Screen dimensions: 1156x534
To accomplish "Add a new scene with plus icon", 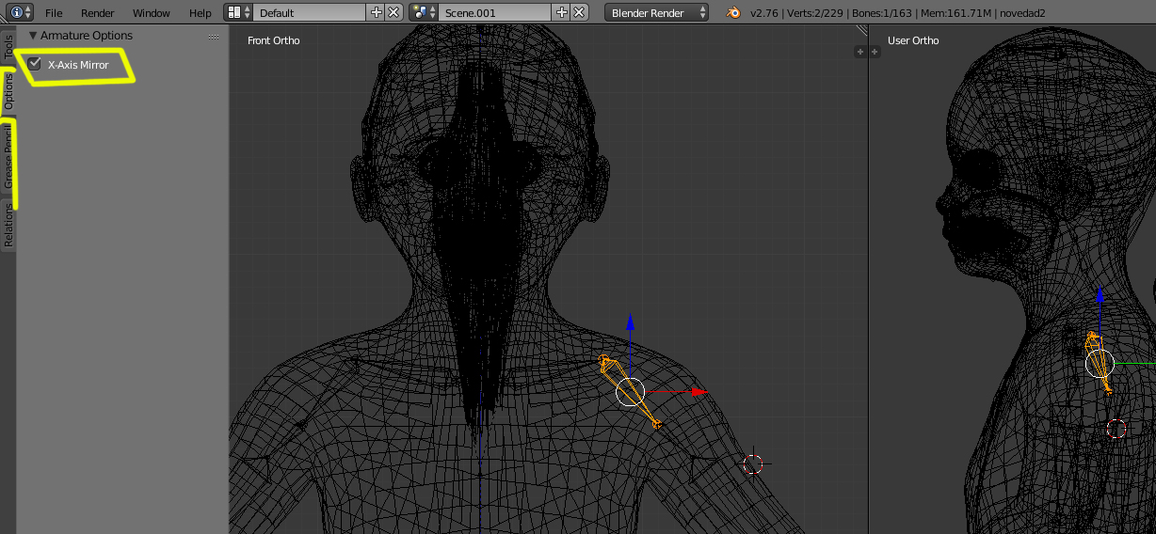I will point(562,12).
